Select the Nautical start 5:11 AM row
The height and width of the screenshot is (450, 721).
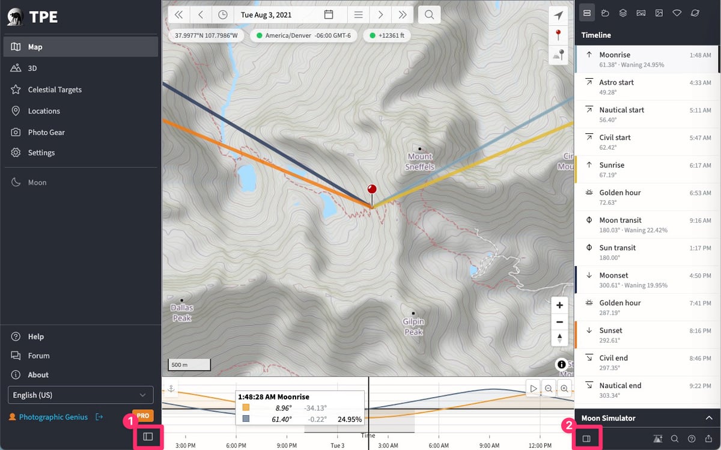click(646, 114)
